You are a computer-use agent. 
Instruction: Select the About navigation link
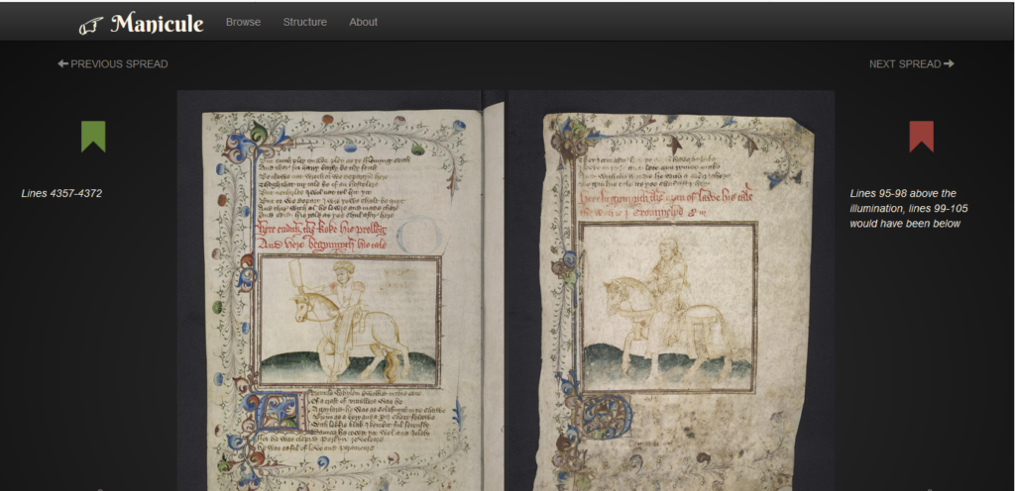pos(363,22)
